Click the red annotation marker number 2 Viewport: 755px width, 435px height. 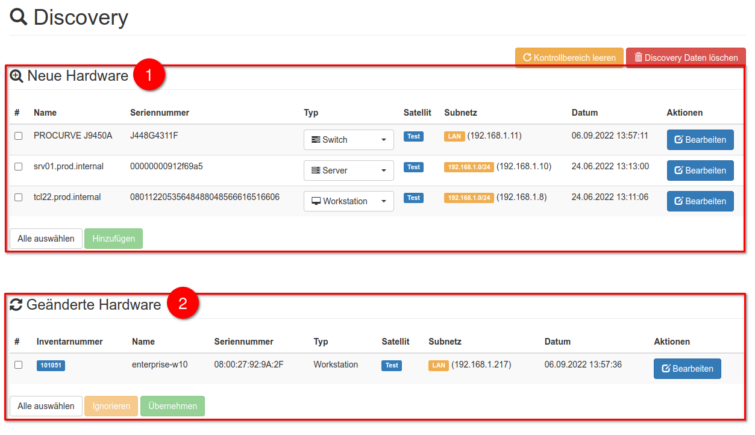click(183, 304)
